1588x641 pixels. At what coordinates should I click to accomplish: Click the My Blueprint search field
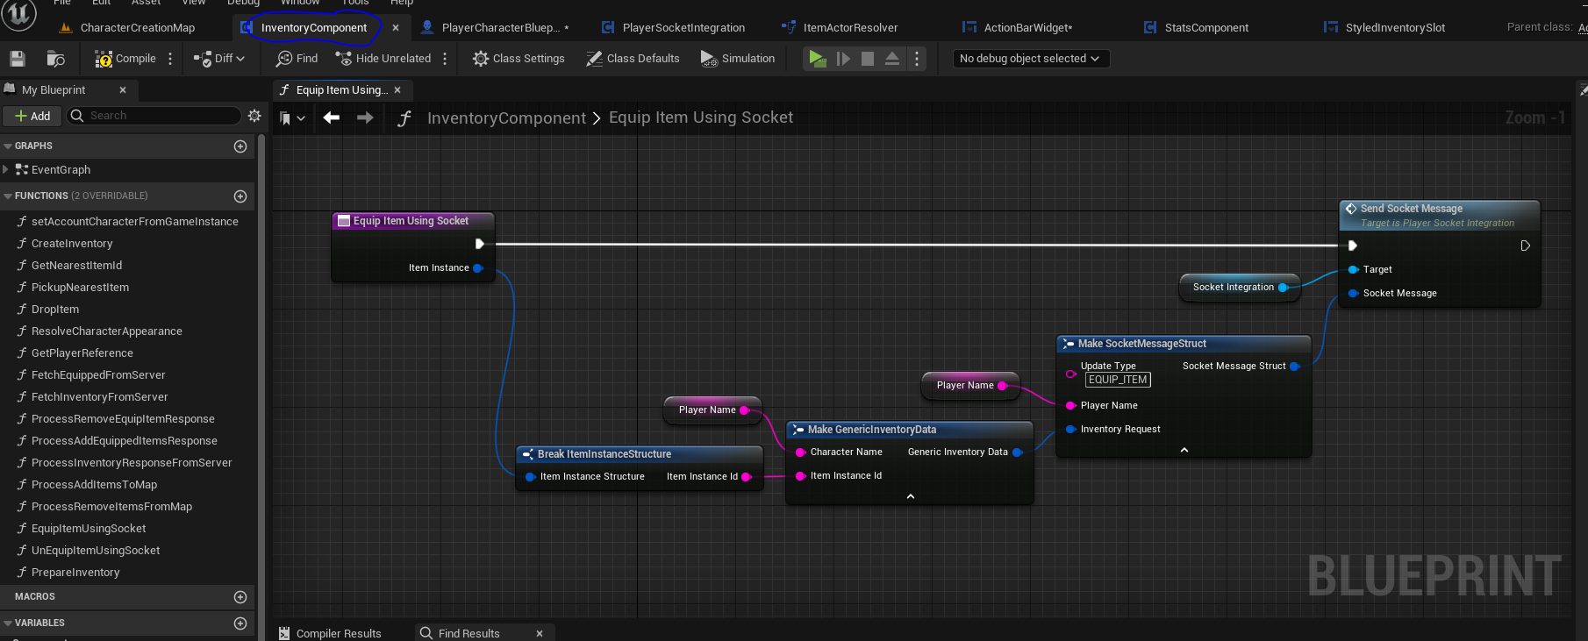click(154, 116)
